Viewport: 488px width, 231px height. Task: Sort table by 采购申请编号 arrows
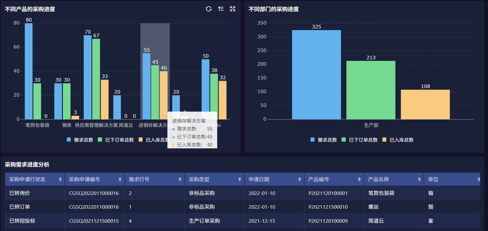coord(120,179)
